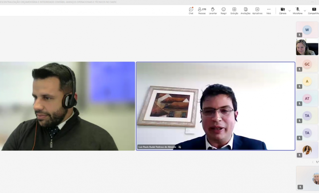Select the headset man's video feed

pos(67,106)
